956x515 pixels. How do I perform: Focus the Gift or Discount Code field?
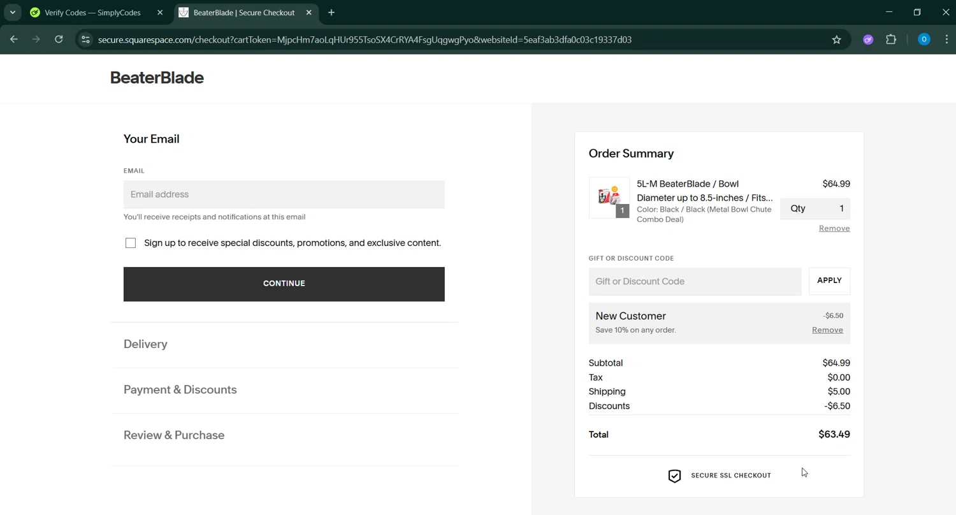(x=695, y=281)
